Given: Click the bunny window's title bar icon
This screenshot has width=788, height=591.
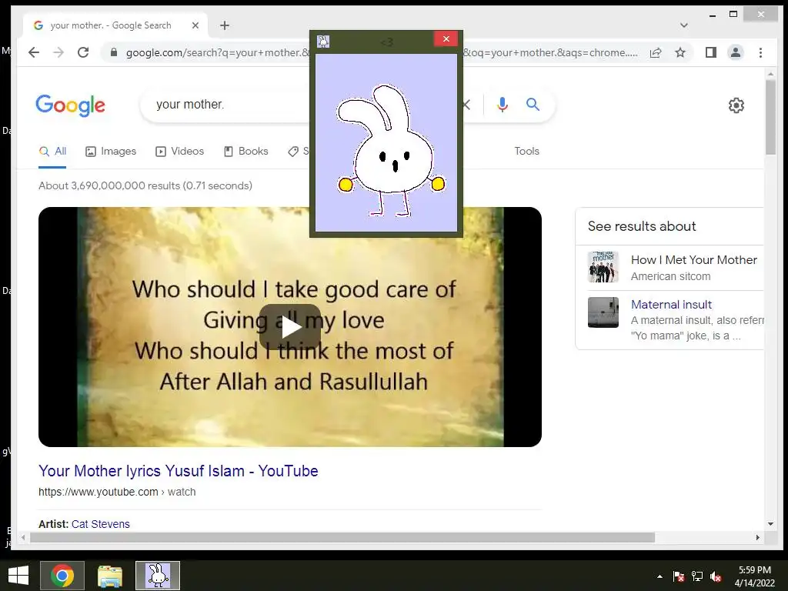Looking at the screenshot, I should tap(323, 42).
